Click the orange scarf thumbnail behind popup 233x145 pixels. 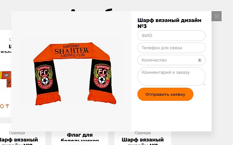click(x=5, y=79)
